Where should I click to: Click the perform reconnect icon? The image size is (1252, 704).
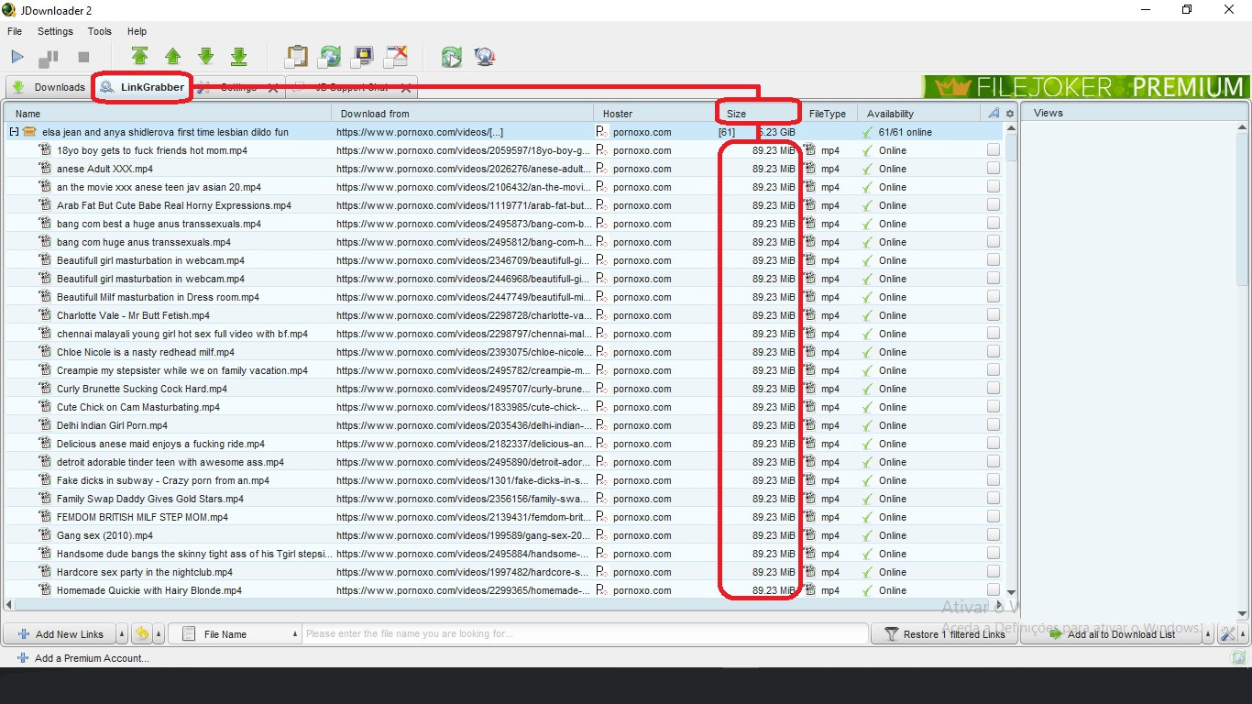pos(451,57)
